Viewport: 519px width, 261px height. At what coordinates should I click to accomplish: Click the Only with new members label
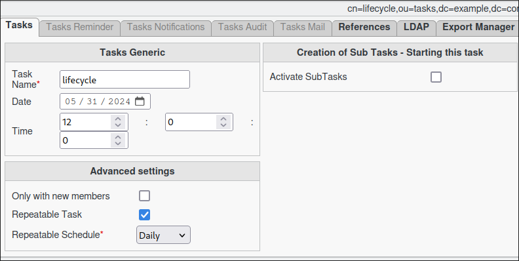[60, 196]
